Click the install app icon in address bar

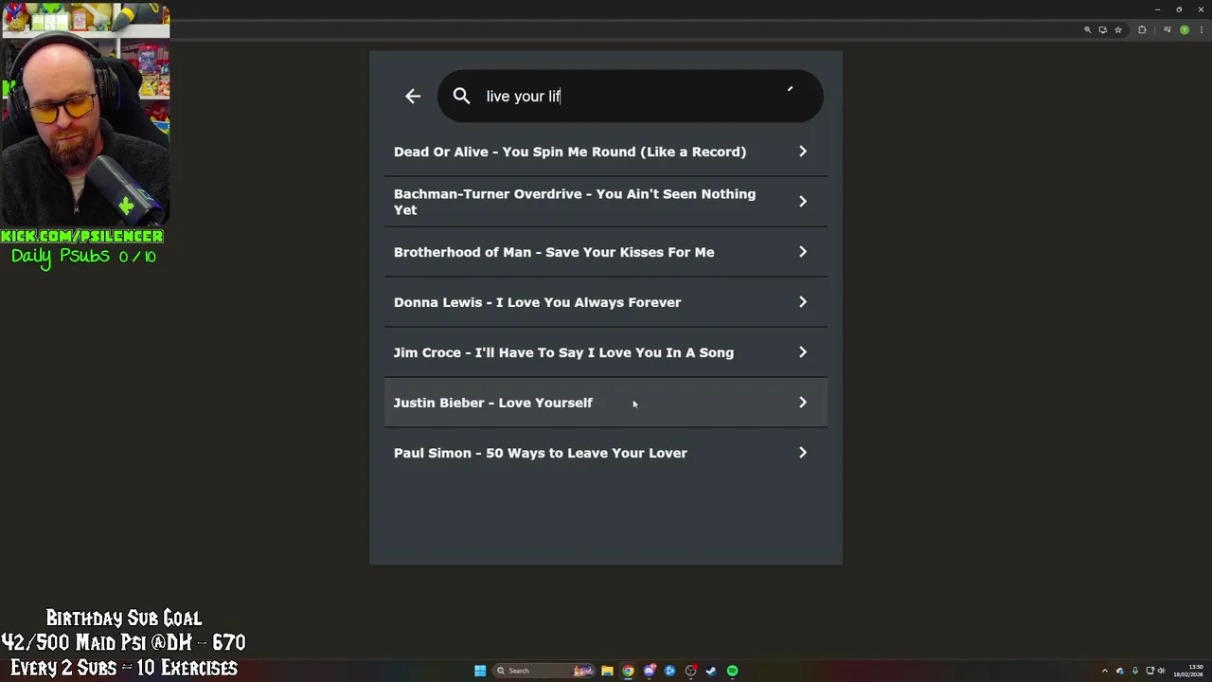click(1103, 30)
